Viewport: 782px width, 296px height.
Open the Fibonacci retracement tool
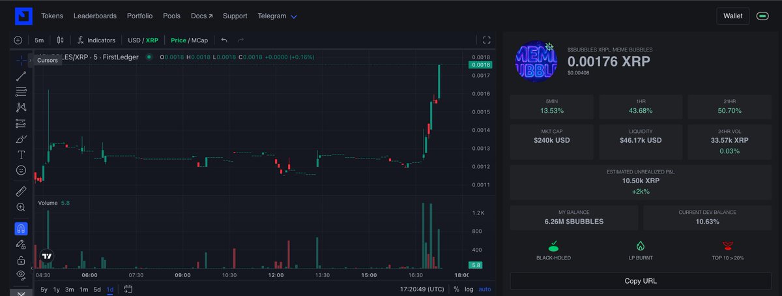click(21, 91)
